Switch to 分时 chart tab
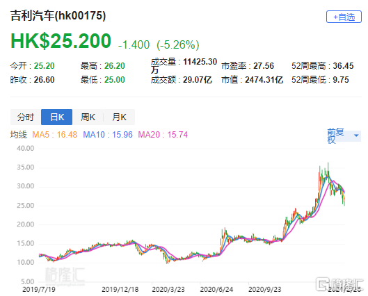368x296 pixels. click(26, 117)
